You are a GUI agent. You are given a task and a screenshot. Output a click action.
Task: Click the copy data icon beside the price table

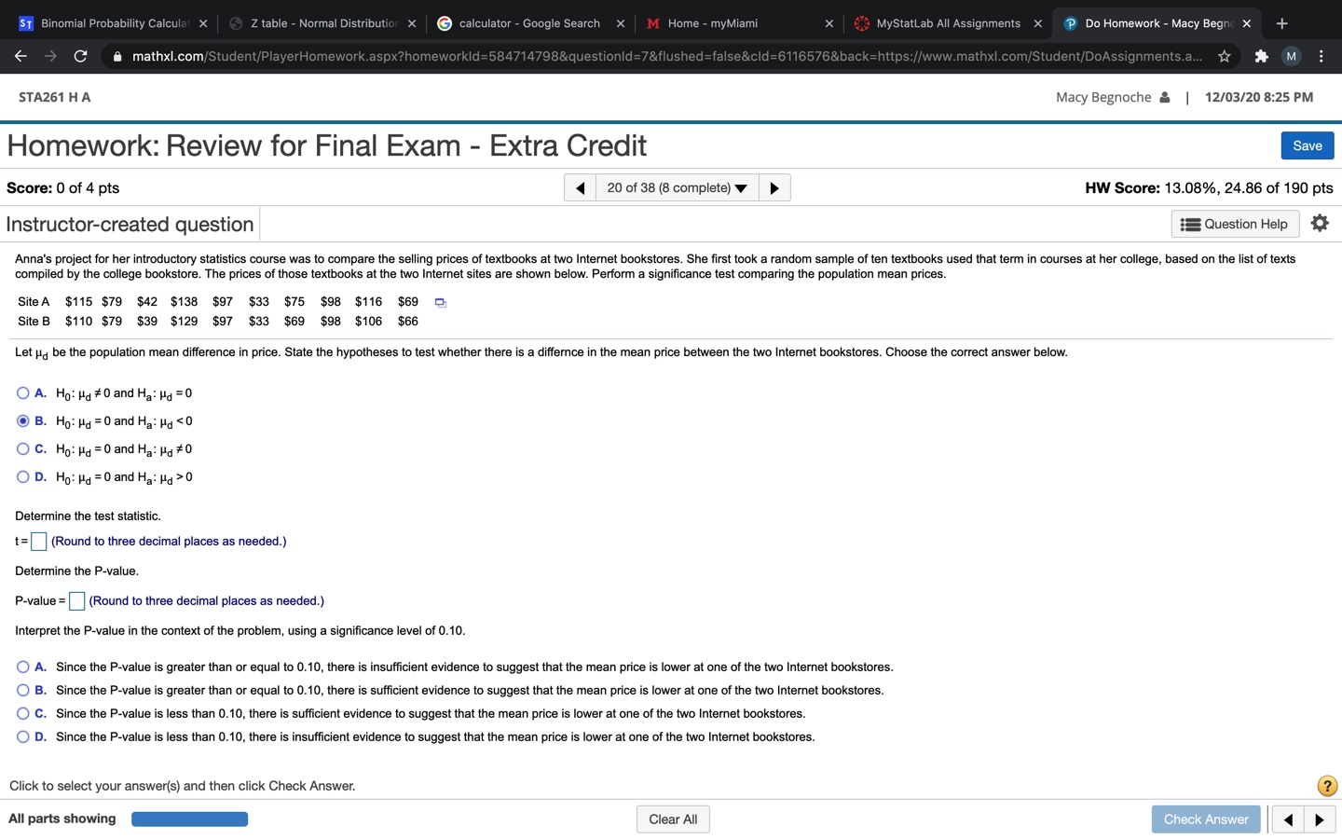tap(439, 302)
